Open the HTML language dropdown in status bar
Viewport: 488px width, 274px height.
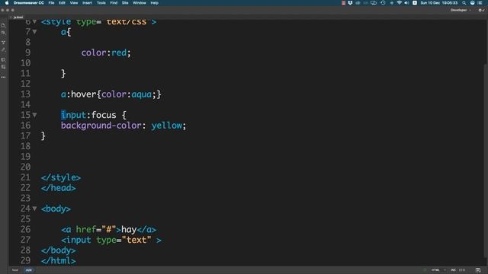[x=438, y=270]
